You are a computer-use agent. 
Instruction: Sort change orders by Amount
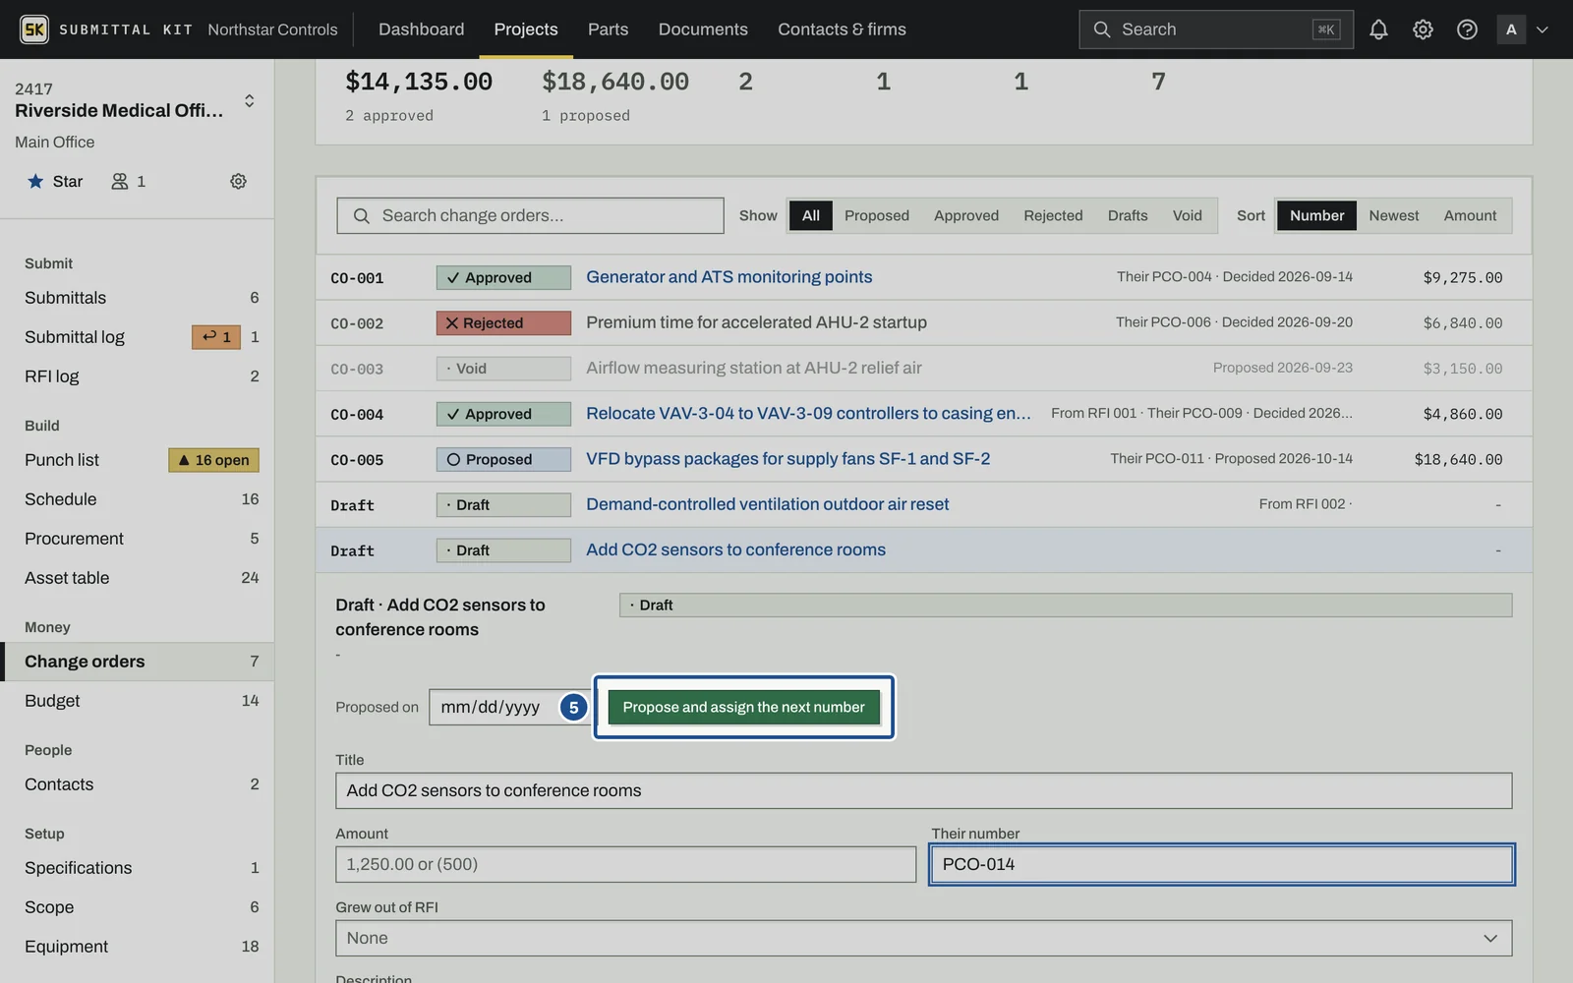click(x=1470, y=216)
